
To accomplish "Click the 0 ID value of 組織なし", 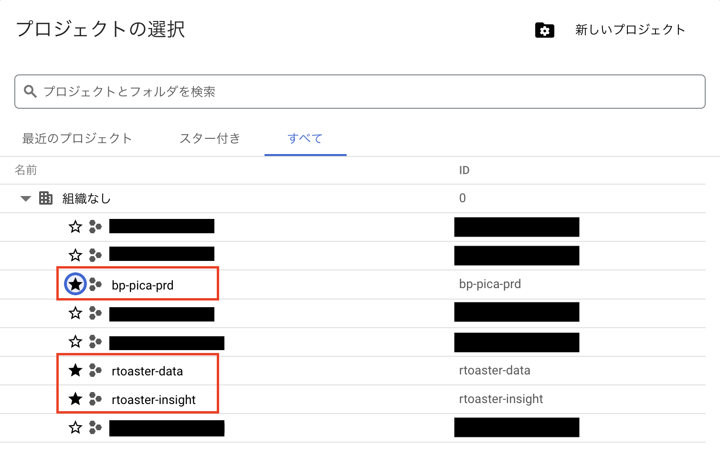I will pos(462,198).
